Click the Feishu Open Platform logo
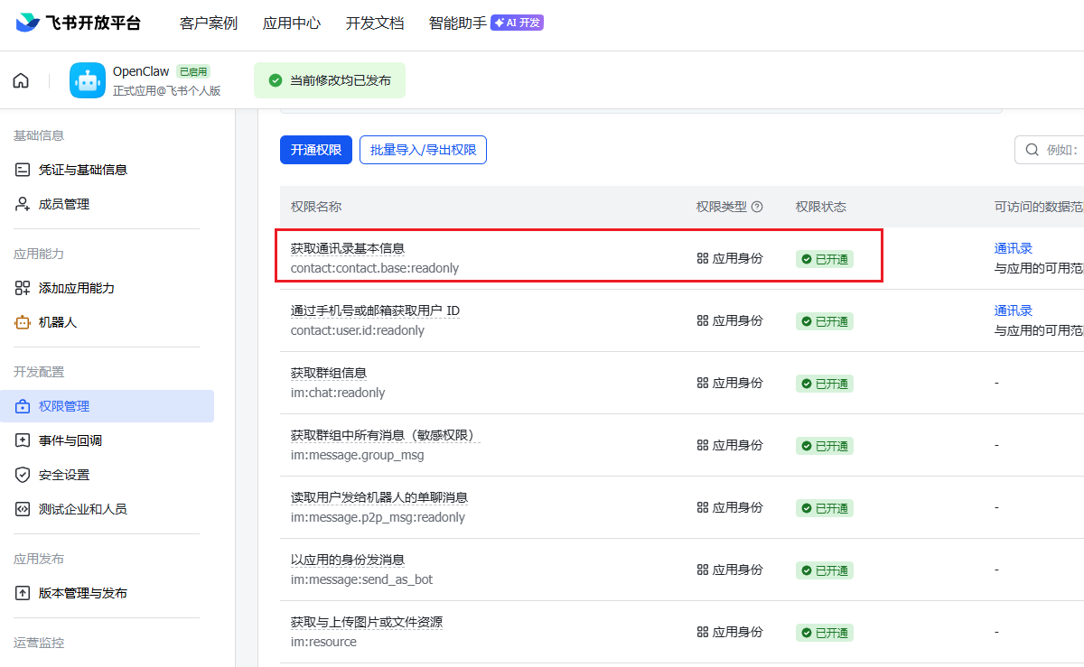This screenshot has height=667, width=1084. [79, 23]
